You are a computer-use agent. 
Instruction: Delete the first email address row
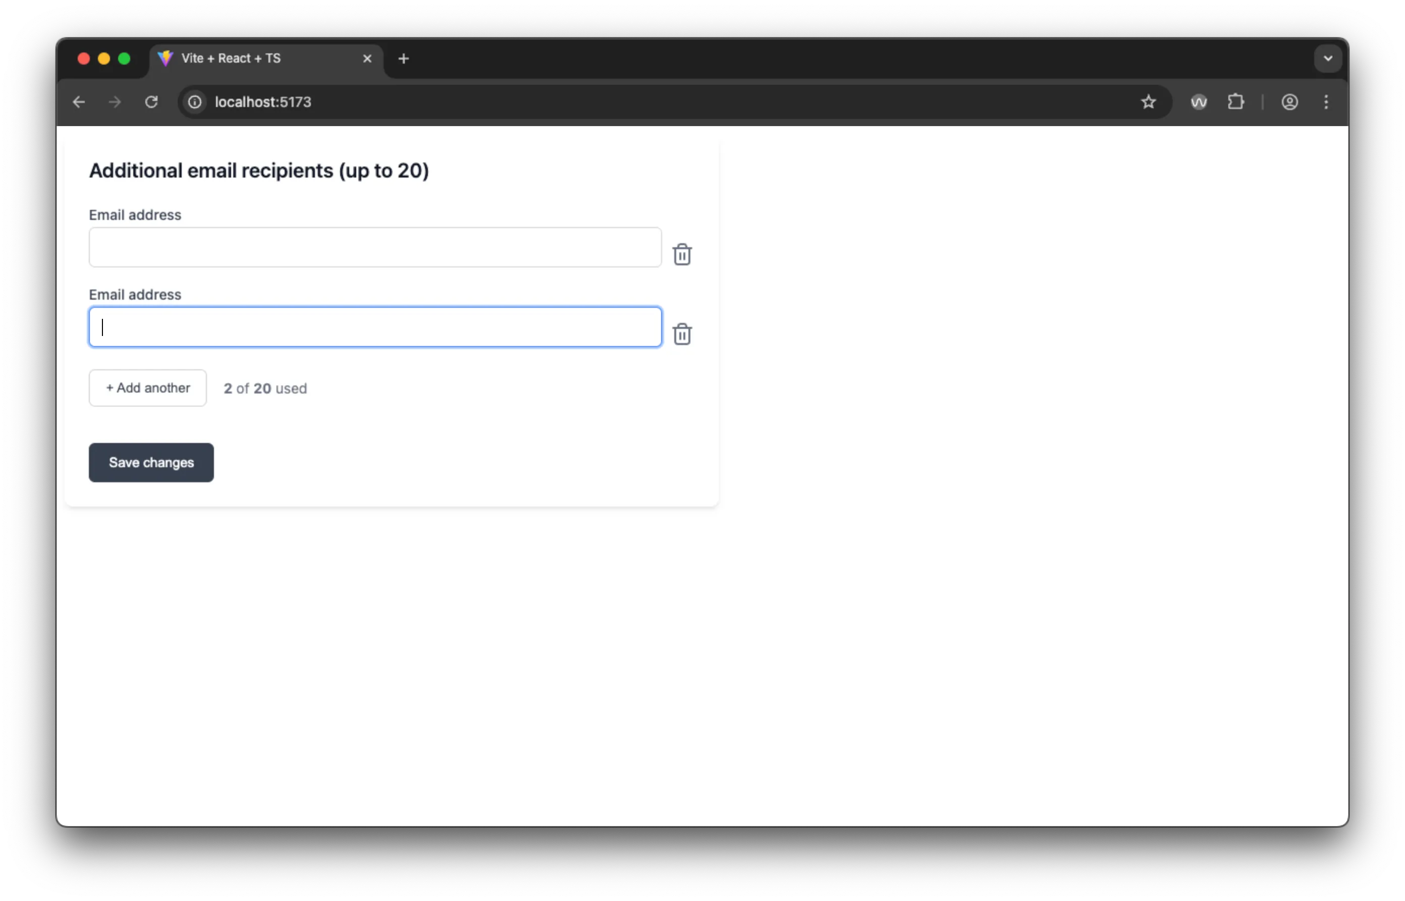(x=682, y=254)
